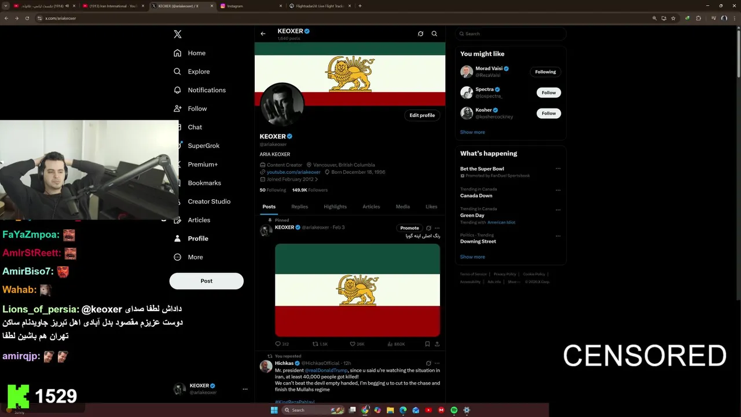Open options for Downing Street trend

(x=558, y=236)
